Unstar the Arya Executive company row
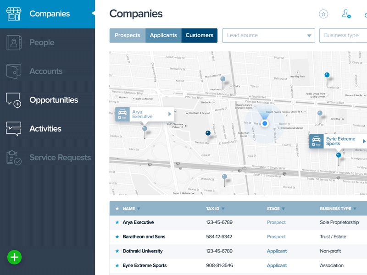 (117, 222)
